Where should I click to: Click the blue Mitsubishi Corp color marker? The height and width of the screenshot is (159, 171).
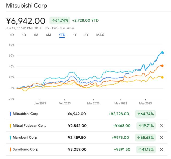click(10, 114)
